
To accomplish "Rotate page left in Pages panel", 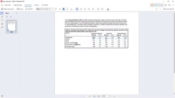I will pyautogui.click(x=7, y=17).
